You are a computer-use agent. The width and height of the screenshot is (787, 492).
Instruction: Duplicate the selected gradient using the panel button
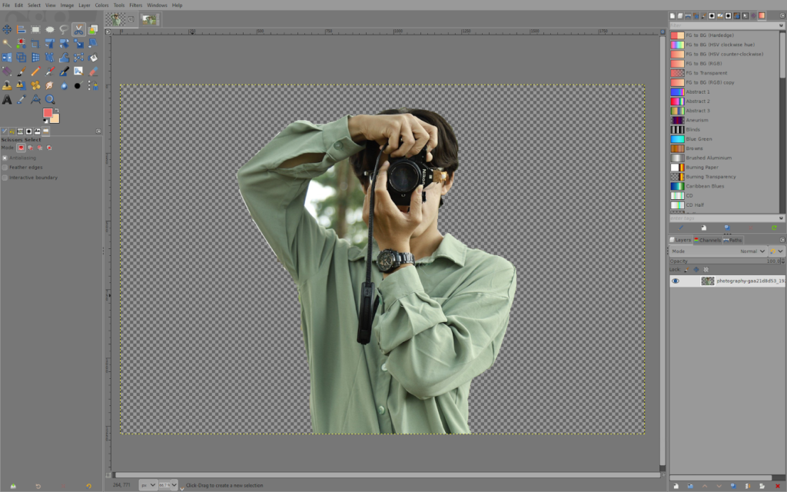coord(728,228)
